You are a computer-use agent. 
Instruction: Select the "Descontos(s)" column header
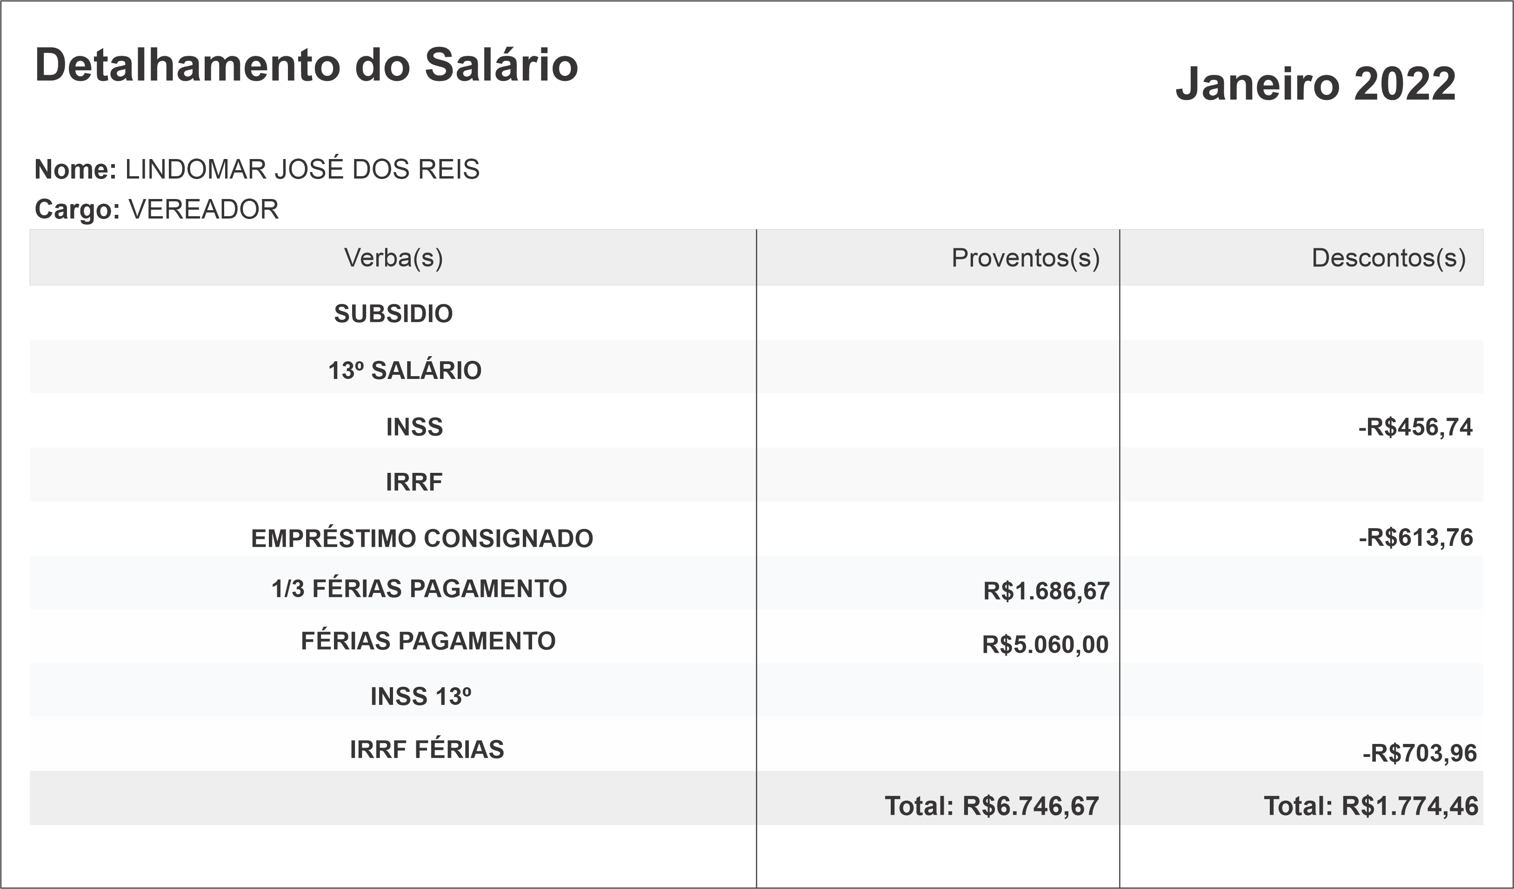click(1388, 258)
